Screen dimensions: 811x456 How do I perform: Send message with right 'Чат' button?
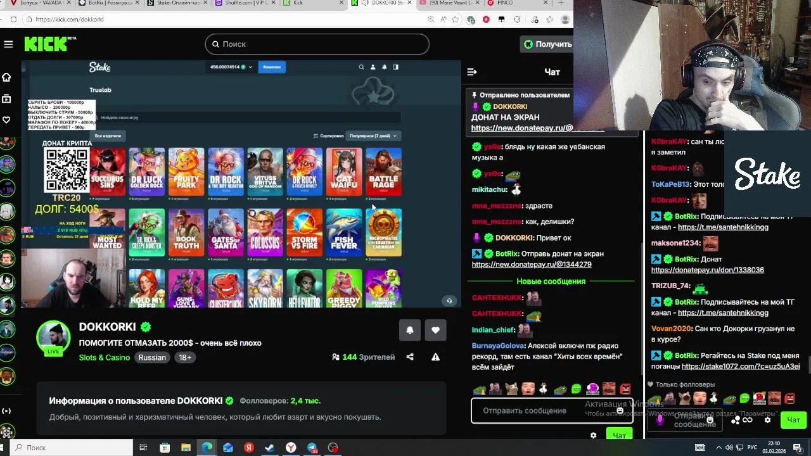pos(793,420)
